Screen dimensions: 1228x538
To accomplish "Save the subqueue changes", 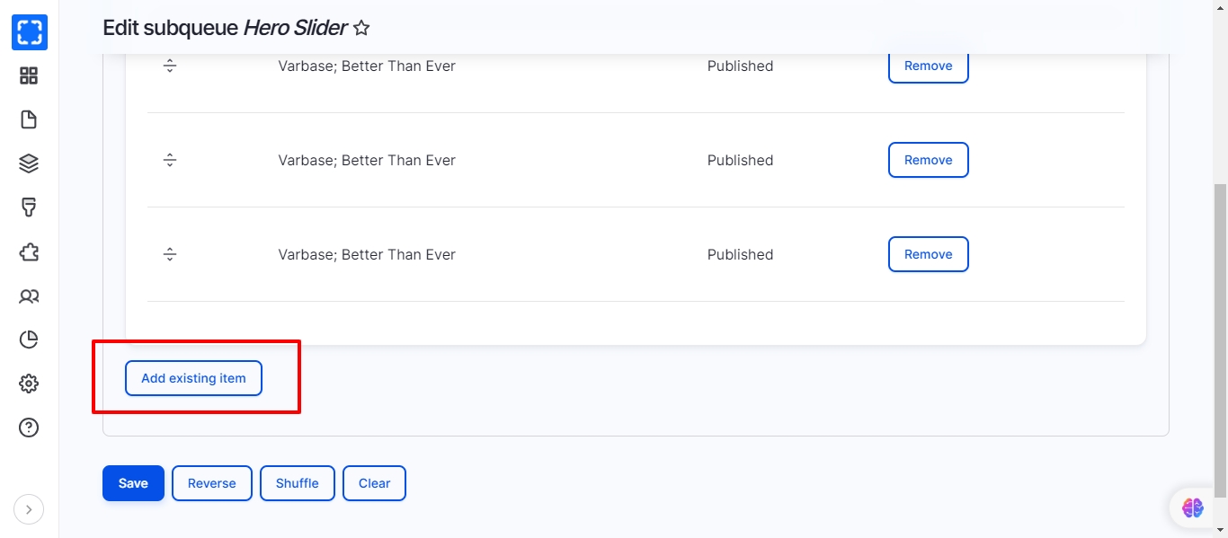I will tap(133, 483).
